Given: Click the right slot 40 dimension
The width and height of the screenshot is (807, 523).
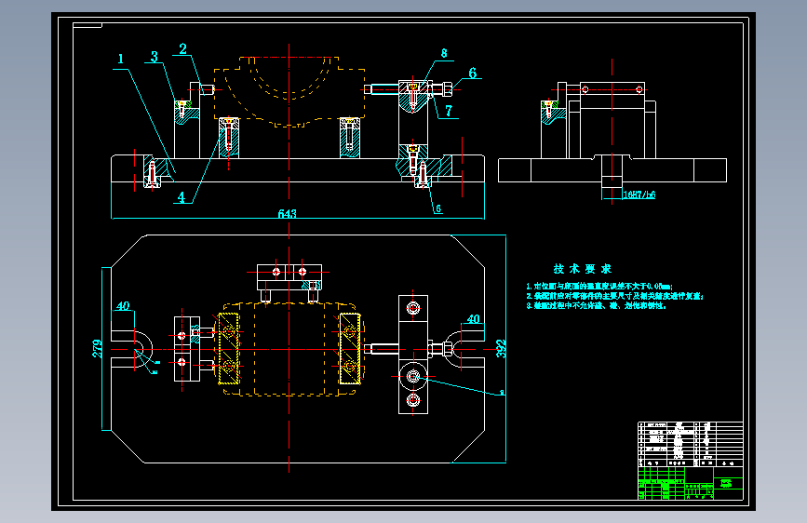Looking at the screenshot, I should click(x=474, y=319).
